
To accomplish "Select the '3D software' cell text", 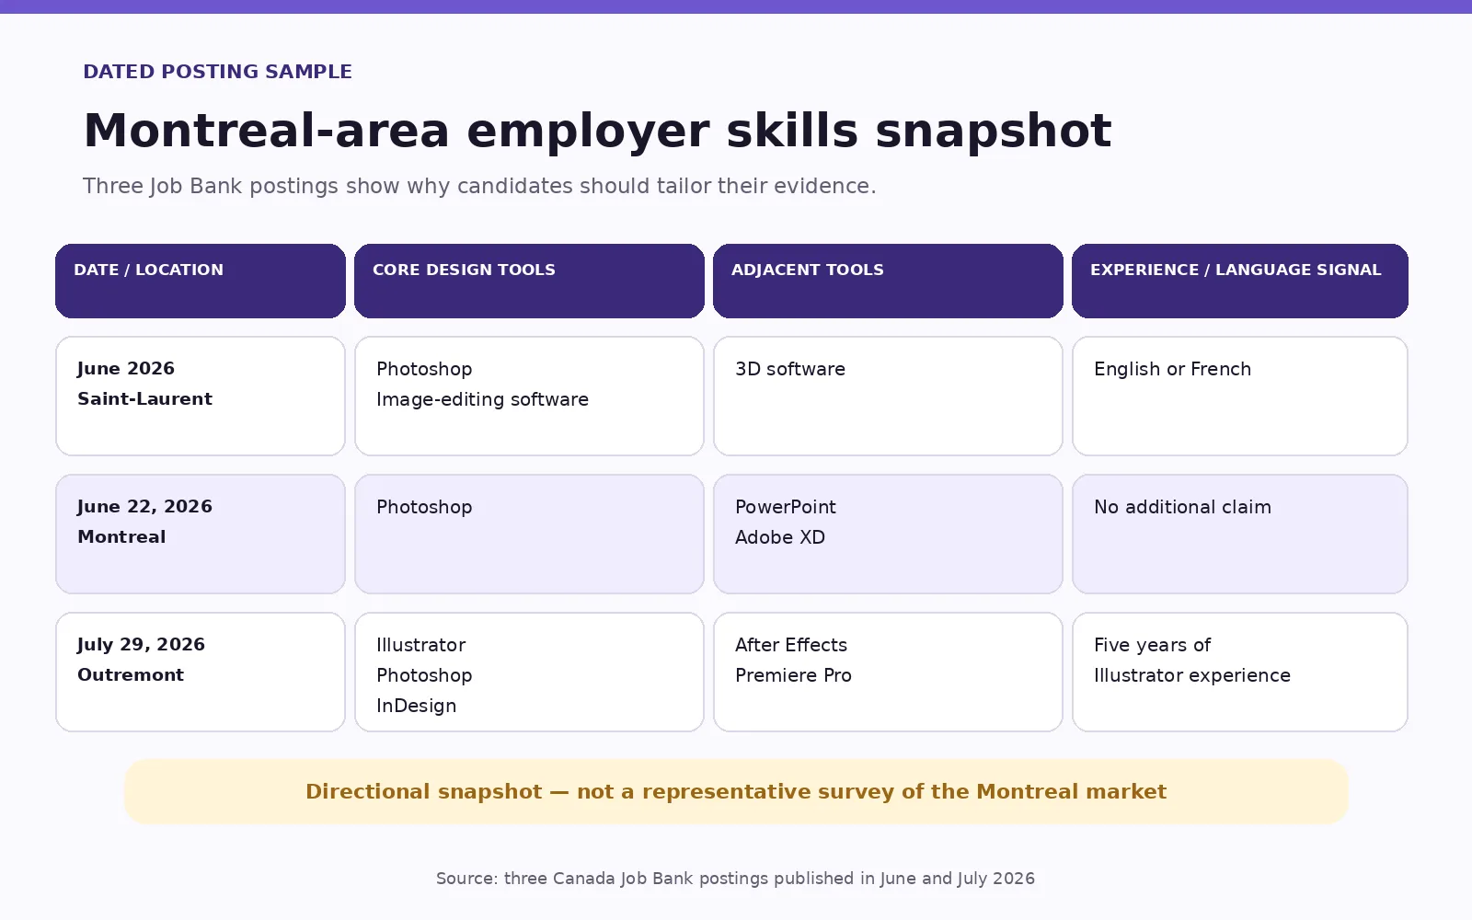I will pyautogui.click(x=790, y=369).
